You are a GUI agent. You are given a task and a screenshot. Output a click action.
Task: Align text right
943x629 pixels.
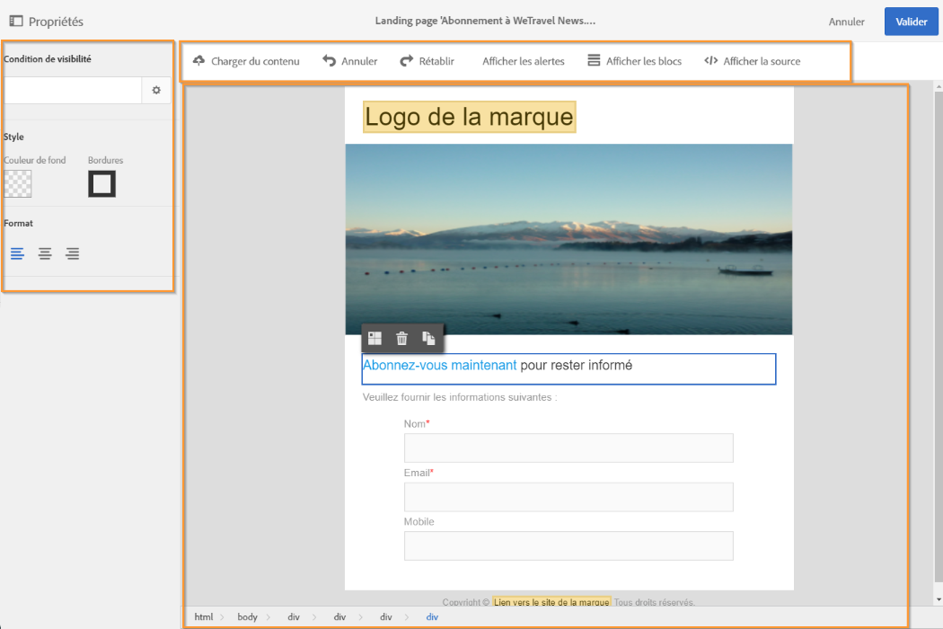point(73,253)
